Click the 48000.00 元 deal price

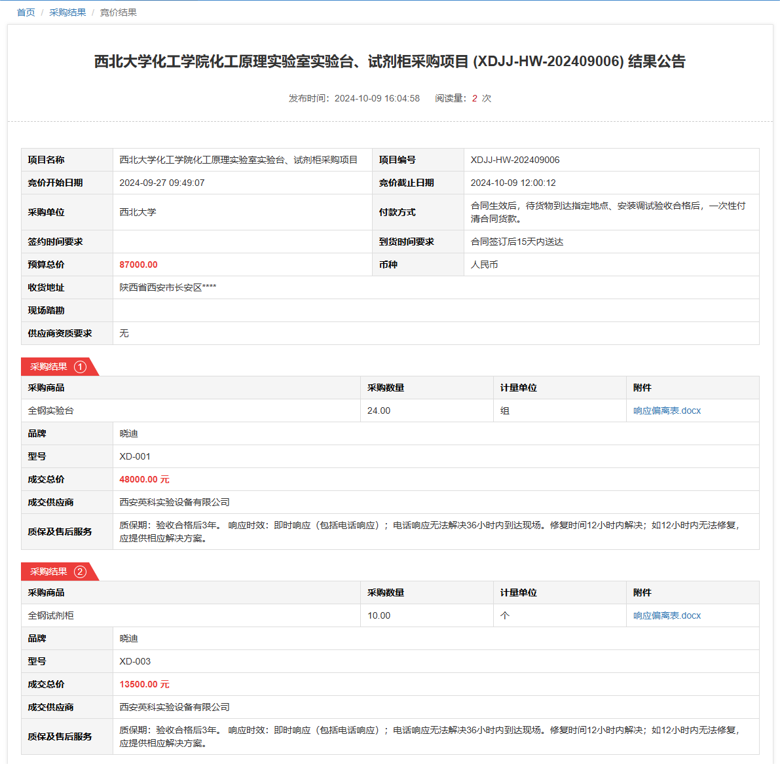[144, 479]
